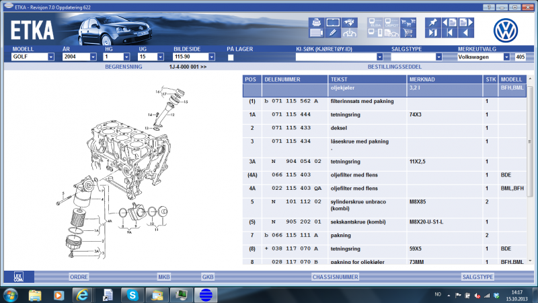
Task: Click the pushpin icon
Action: tap(433, 22)
